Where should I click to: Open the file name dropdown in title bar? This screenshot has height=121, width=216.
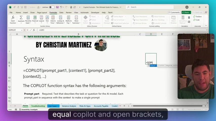(x=121, y=7)
